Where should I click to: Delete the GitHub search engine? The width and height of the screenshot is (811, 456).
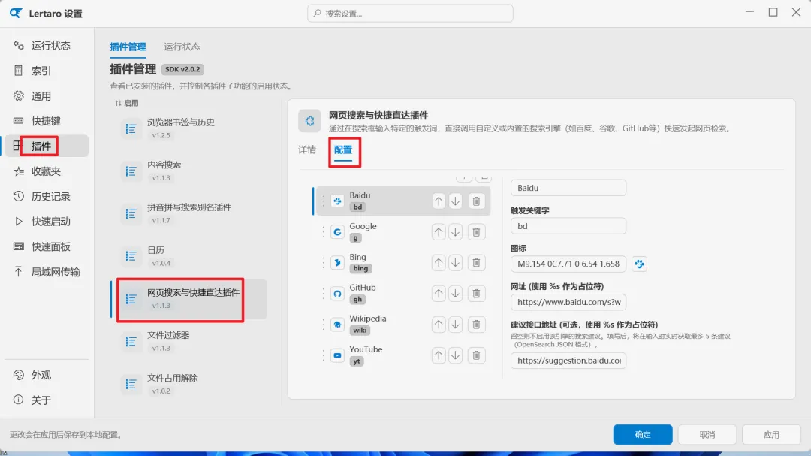[x=476, y=294]
